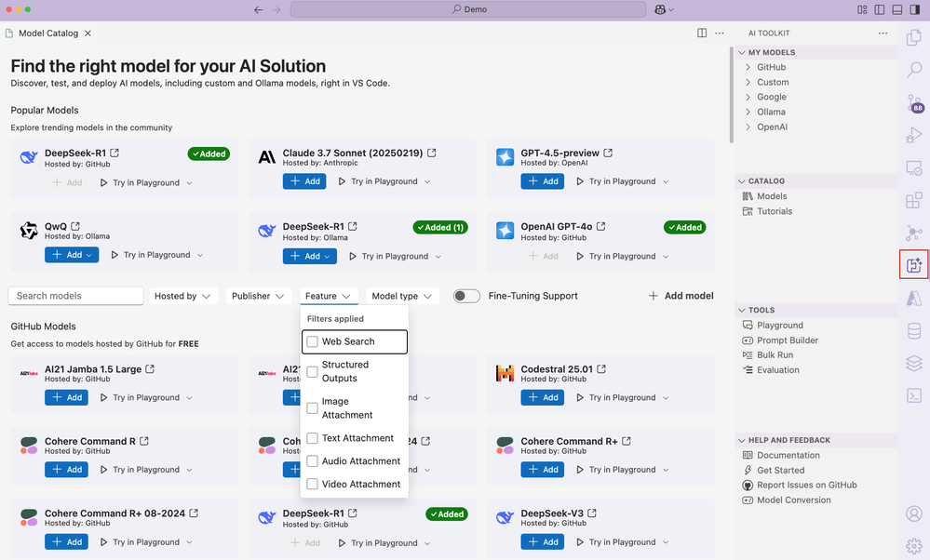Open AI Toolkit panel ellipsis menu

point(883,33)
